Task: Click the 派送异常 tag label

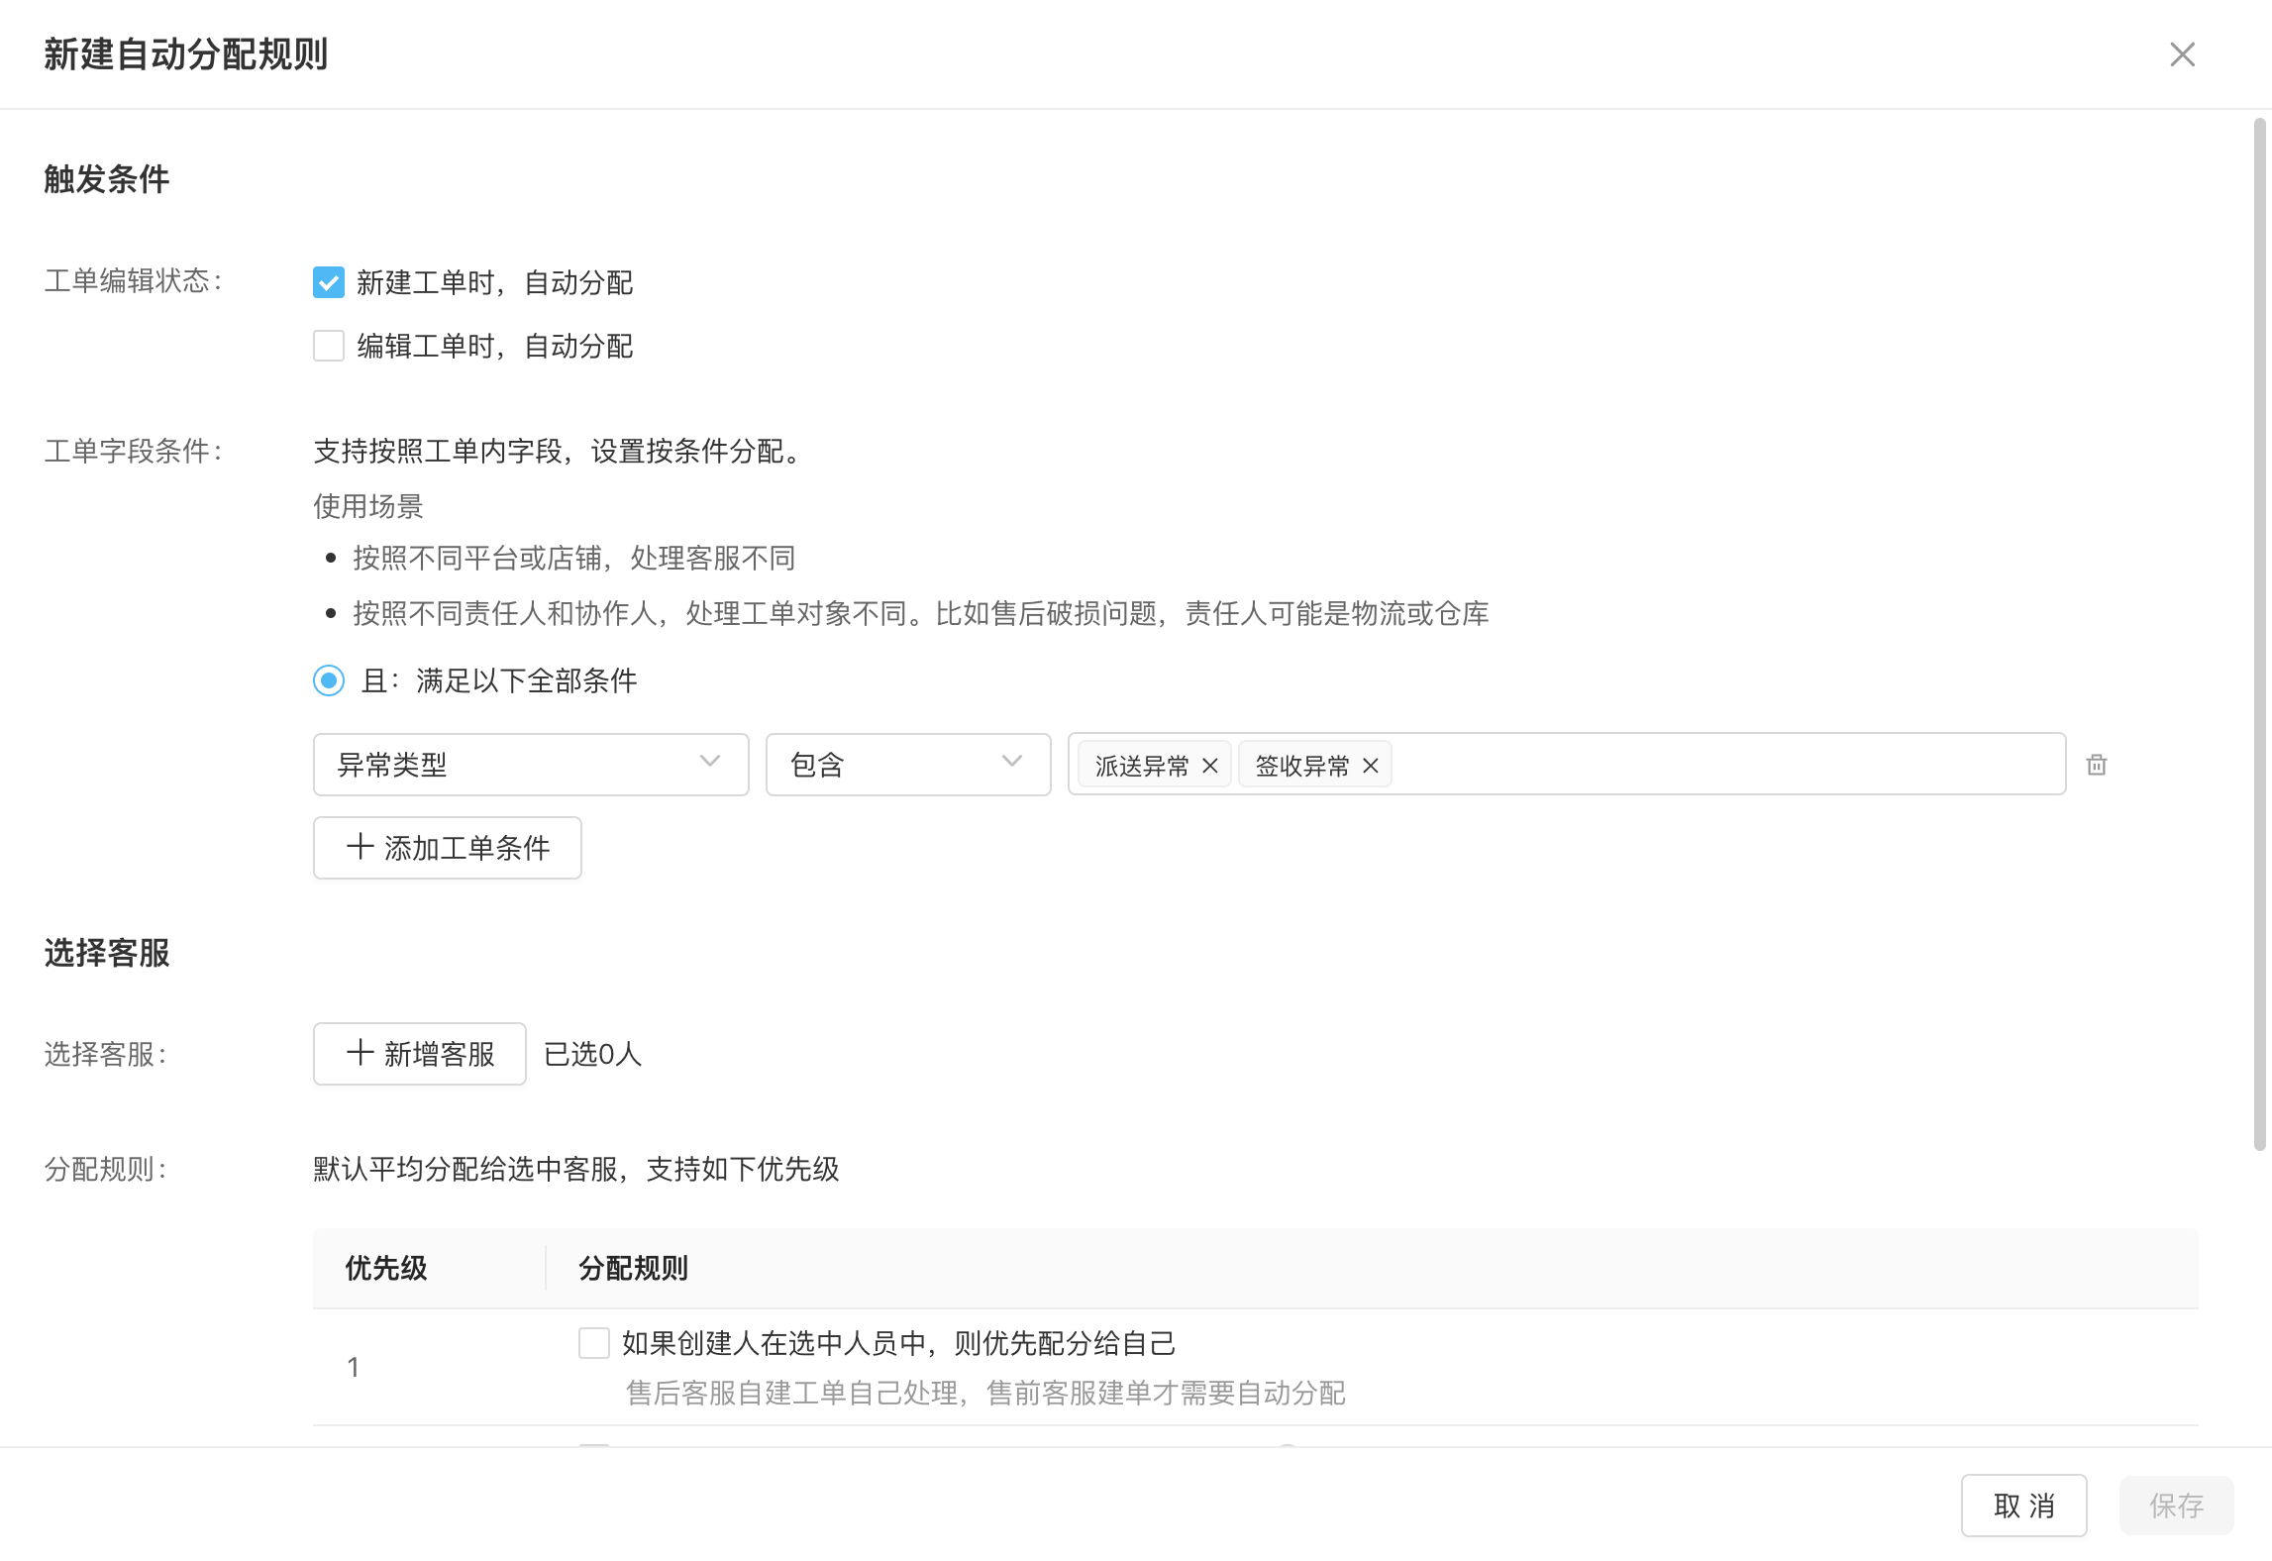Action: click(1142, 766)
